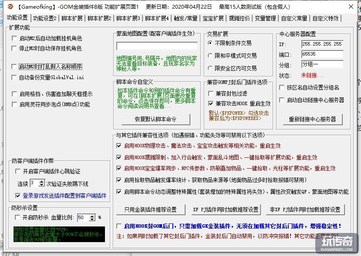This screenshot has height=256, width=361.
Task: Click 重新链接中心服务器 button
Action: 312,119
